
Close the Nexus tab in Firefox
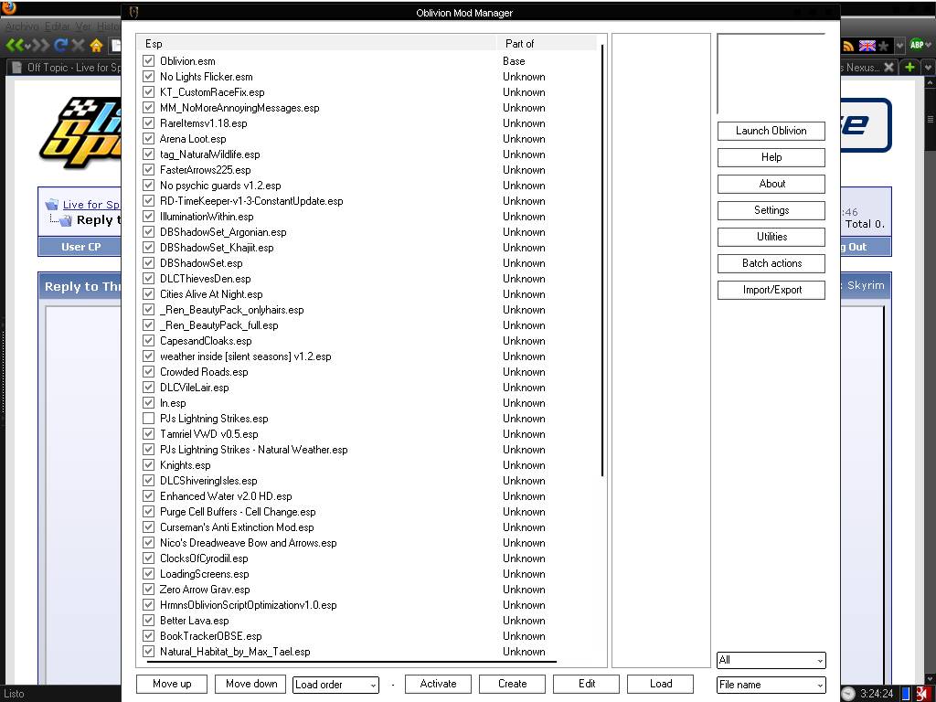pos(888,67)
